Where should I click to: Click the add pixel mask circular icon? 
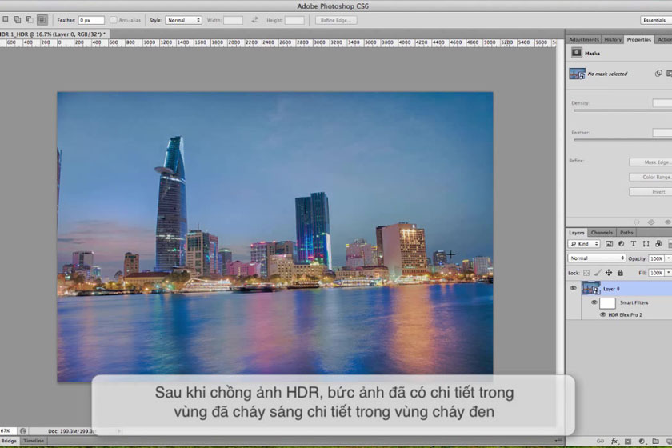(x=658, y=74)
